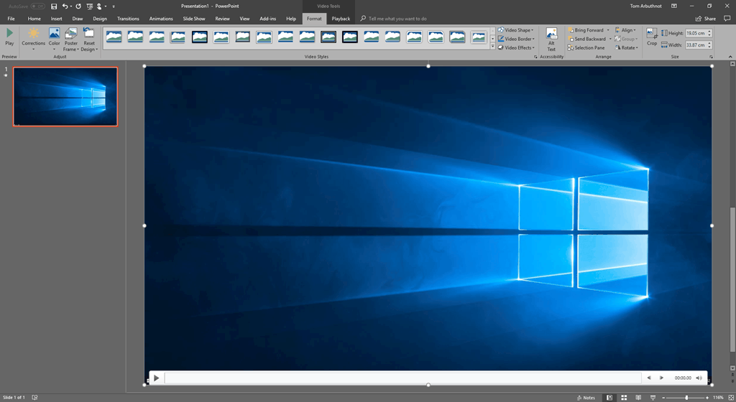The height and width of the screenshot is (402, 736).
Task: Open the Transitions ribbon tab
Action: [128, 19]
